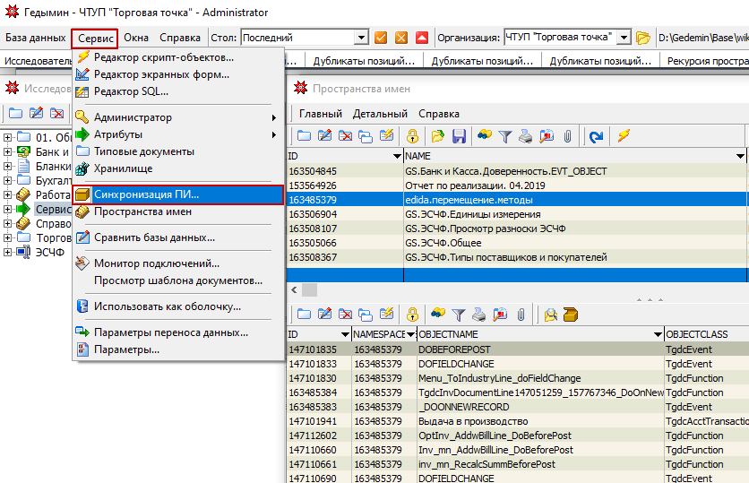
Task: Select 'Синхронизация ПИ...' menu item
Action: [147, 194]
